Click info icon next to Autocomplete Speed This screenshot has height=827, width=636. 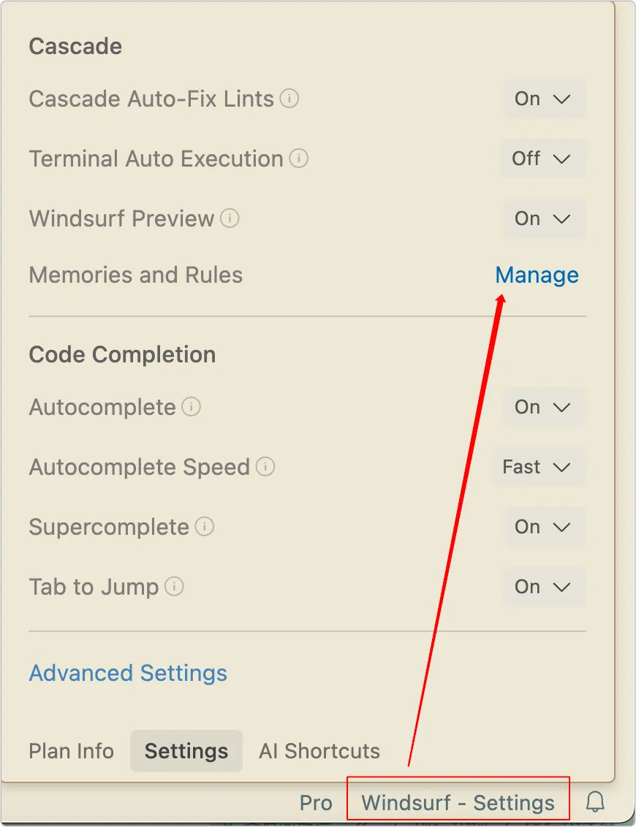click(x=265, y=466)
